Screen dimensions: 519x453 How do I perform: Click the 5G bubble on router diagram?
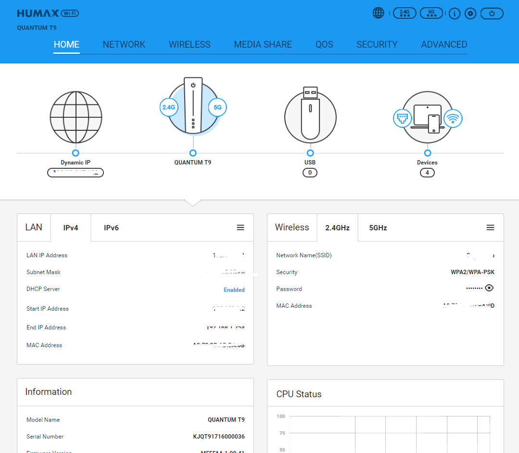(x=217, y=107)
